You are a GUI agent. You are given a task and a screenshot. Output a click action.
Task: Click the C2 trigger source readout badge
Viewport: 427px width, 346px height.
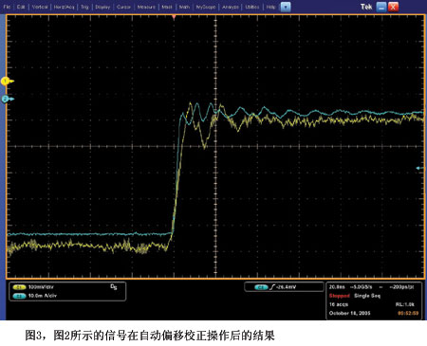click(261, 287)
